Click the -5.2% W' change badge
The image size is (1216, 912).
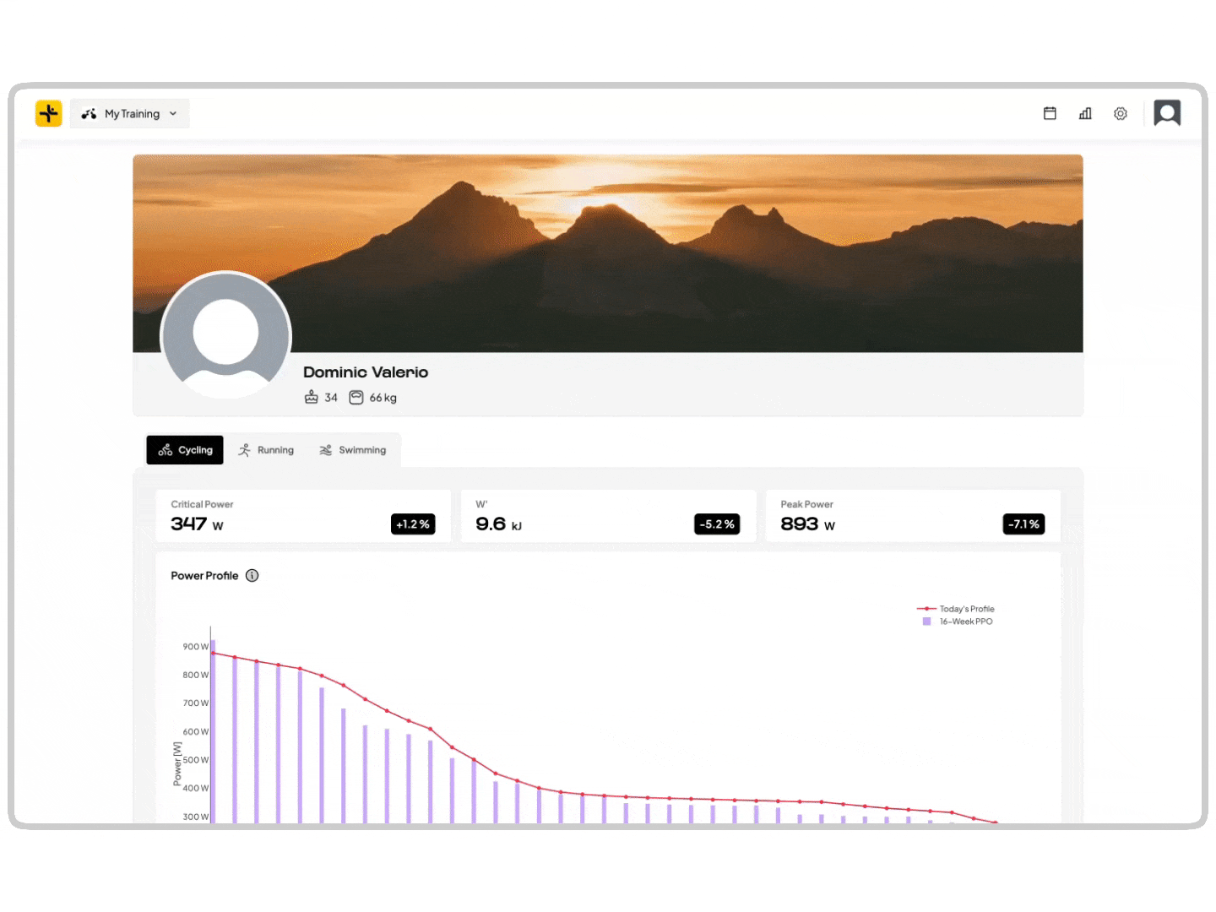click(x=717, y=524)
